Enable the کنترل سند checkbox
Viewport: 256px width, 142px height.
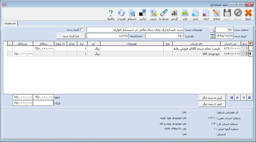82,29
